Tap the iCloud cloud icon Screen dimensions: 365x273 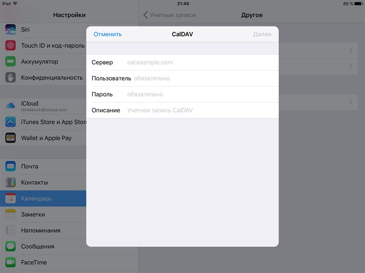pyautogui.click(x=10, y=106)
